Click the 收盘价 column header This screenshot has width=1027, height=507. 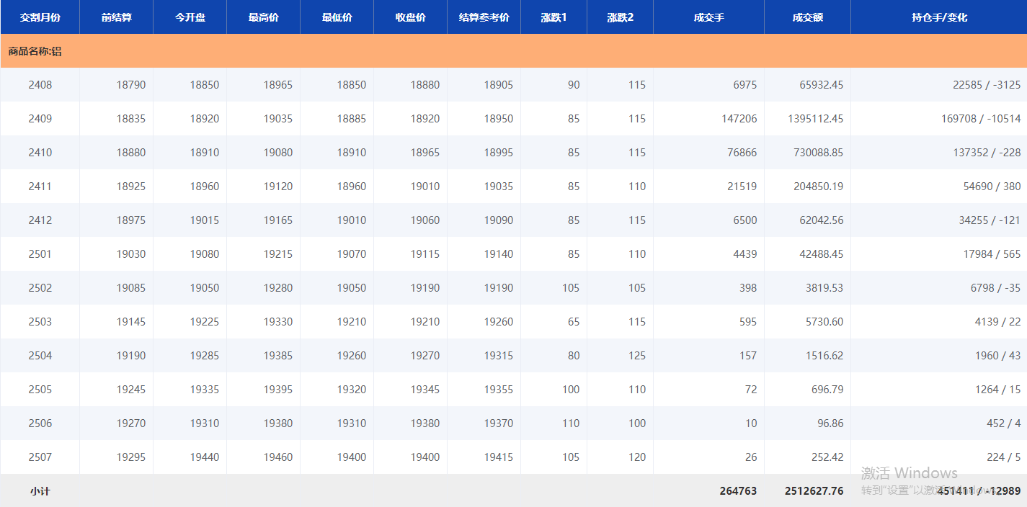coord(410,17)
